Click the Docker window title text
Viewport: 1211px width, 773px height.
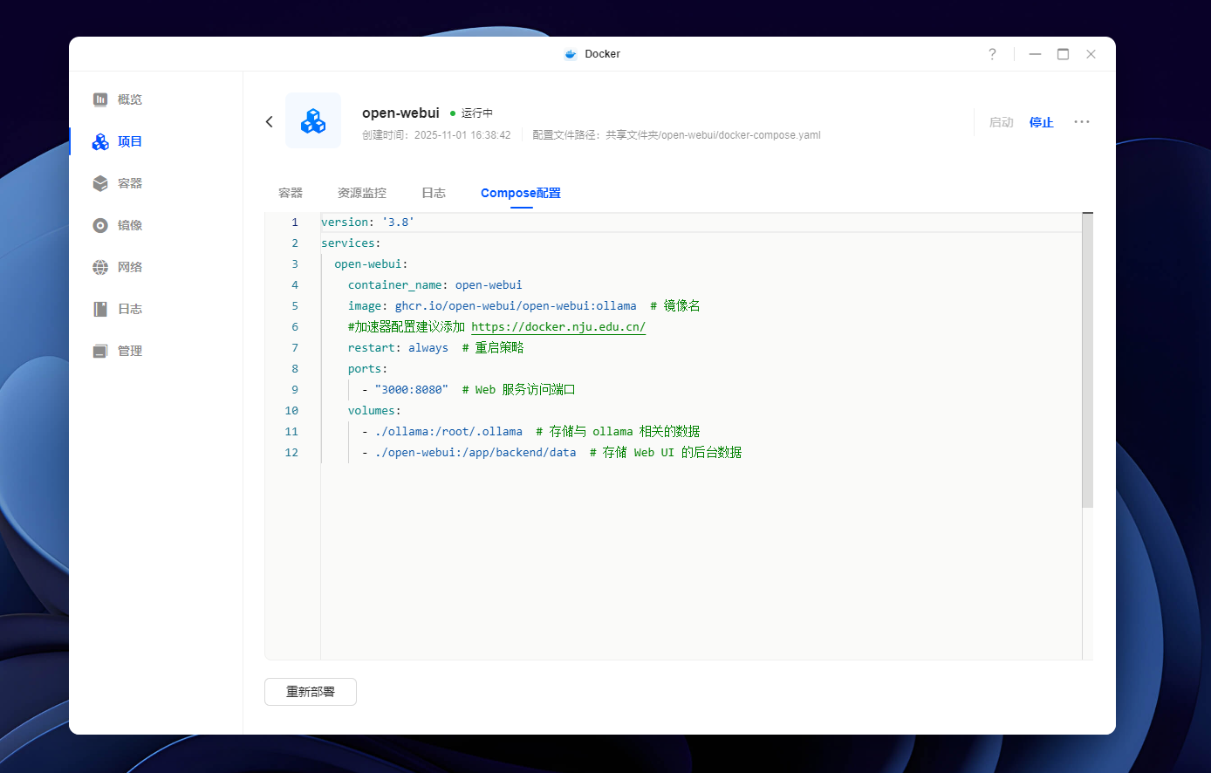tap(603, 54)
